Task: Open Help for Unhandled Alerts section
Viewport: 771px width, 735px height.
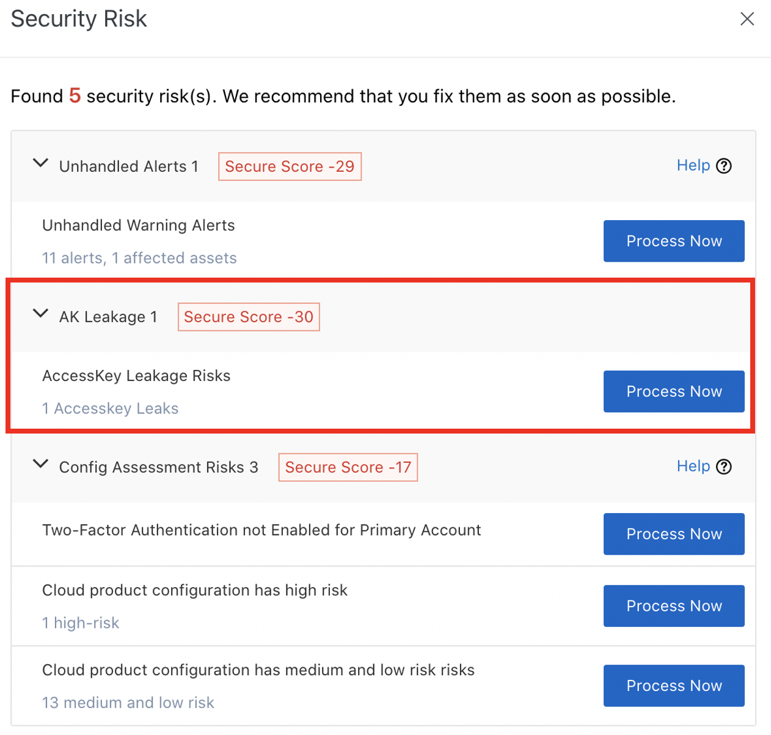Action: click(x=693, y=165)
